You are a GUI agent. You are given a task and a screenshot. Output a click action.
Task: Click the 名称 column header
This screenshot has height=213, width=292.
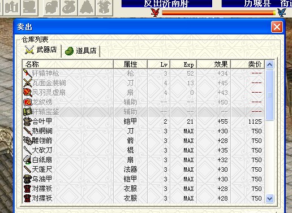tap(68, 64)
